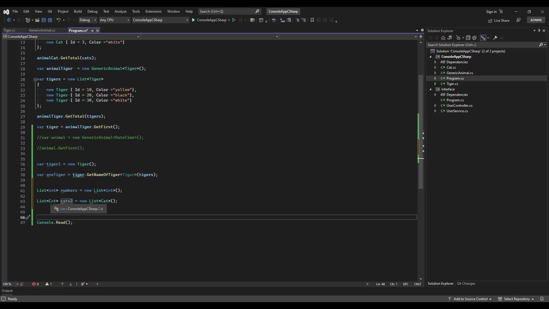549x309 pixels.
Task: Go to previous issue up arrow
Action: tap(62, 284)
